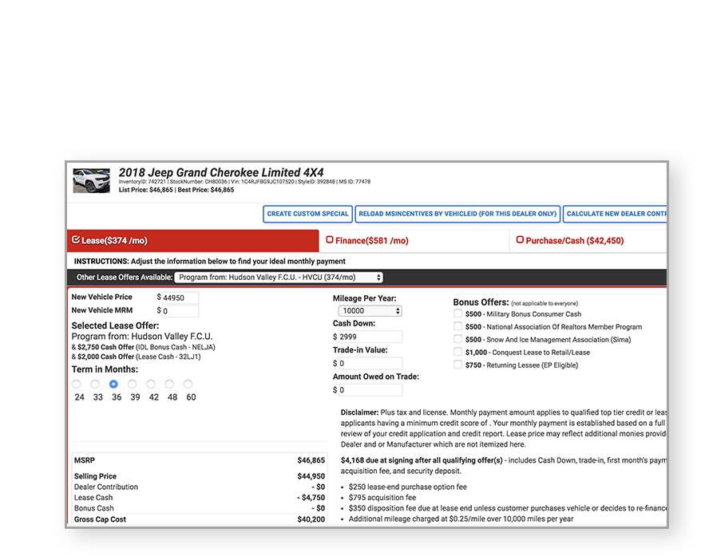Click the '$2,000 Cash Offer' text
This screenshot has height=556, width=701.
pos(105,357)
